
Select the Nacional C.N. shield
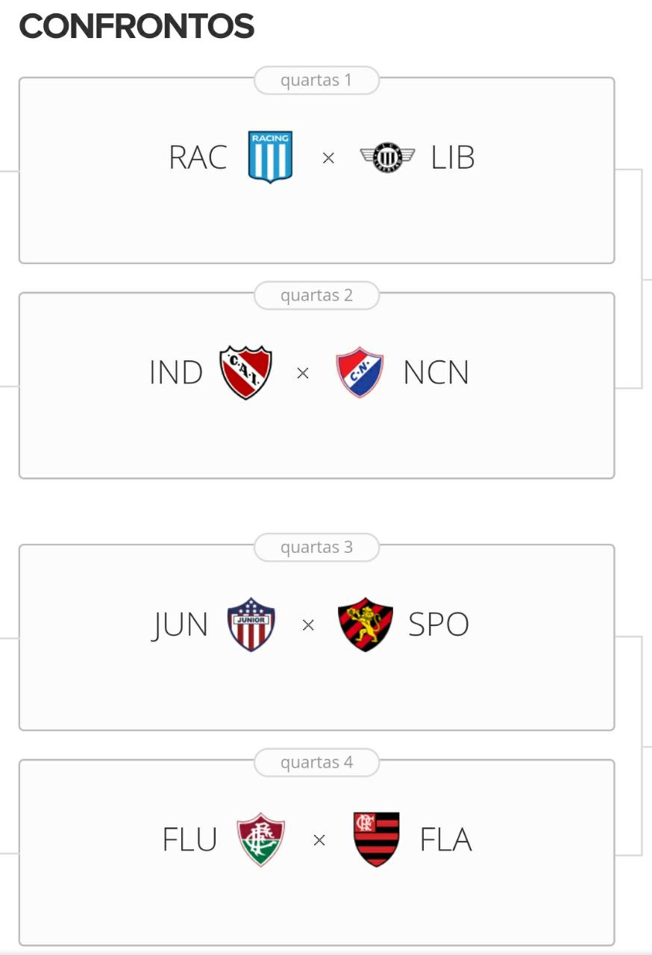coord(360,372)
